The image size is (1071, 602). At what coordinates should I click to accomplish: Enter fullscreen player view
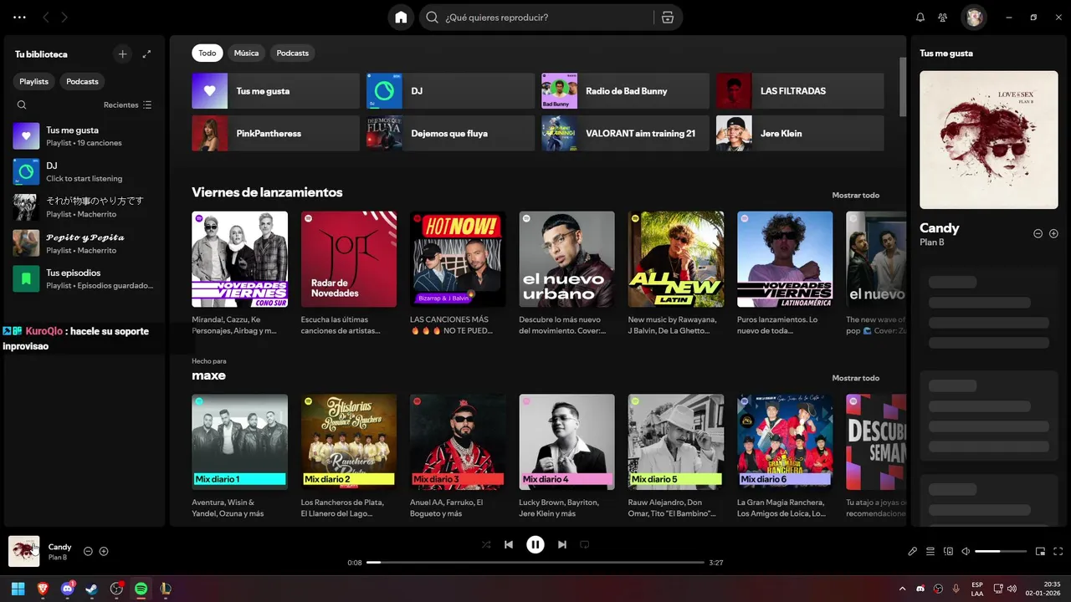pyautogui.click(x=1058, y=551)
